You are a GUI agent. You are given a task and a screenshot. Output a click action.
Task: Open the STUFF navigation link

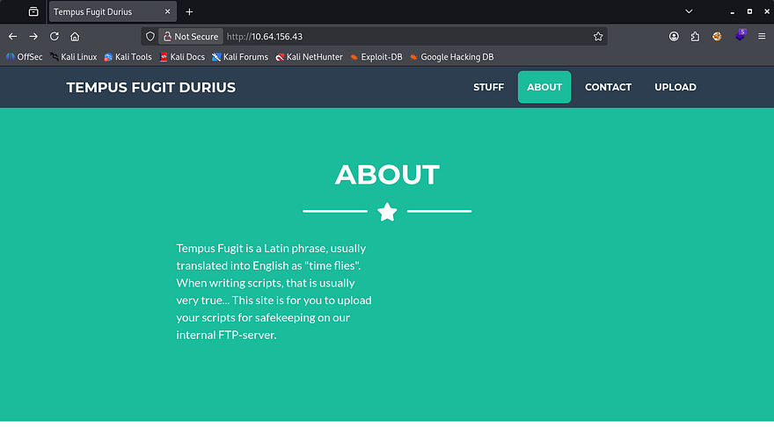(488, 87)
